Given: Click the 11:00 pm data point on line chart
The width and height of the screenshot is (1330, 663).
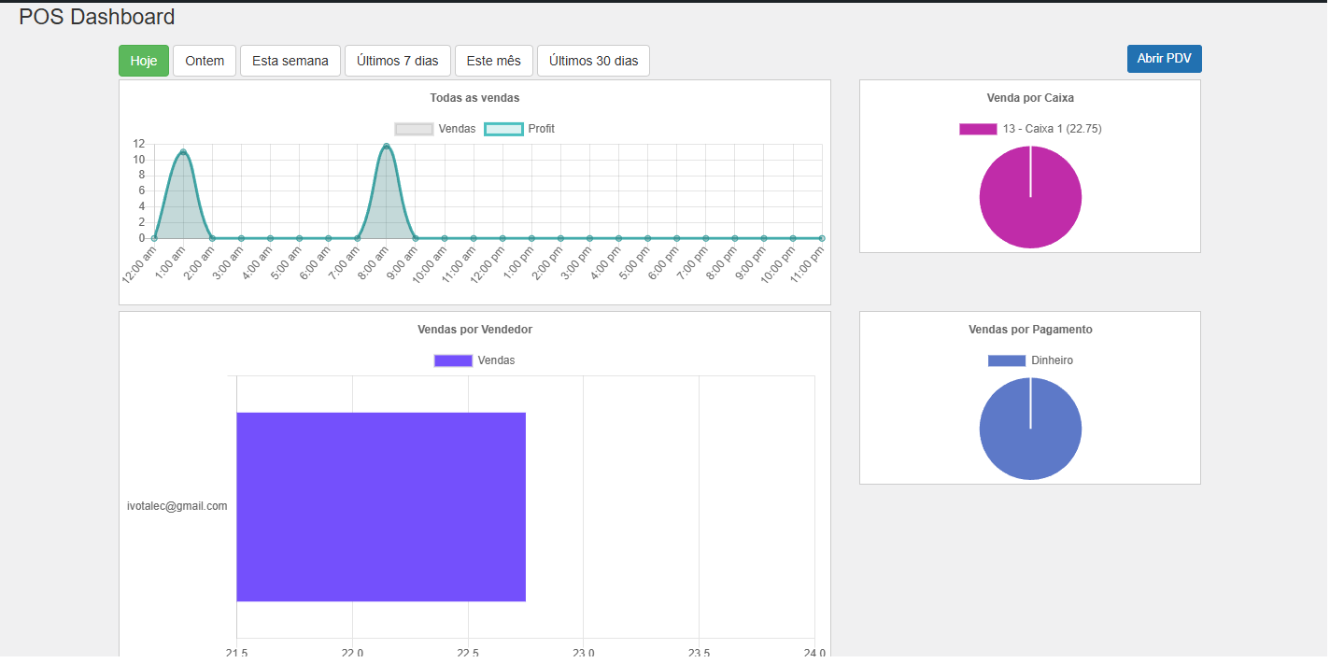Looking at the screenshot, I should 821,238.
